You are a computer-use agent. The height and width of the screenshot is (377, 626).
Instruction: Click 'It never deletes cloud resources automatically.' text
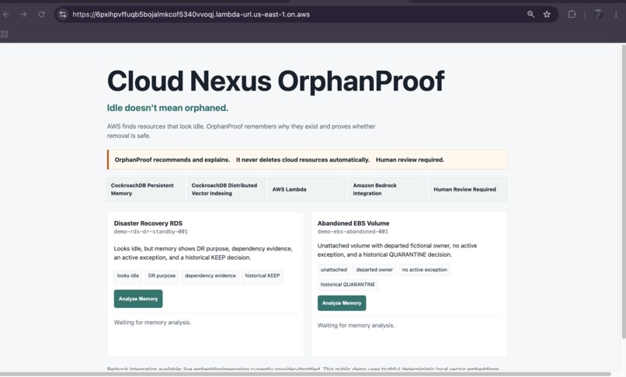pos(303,160)
